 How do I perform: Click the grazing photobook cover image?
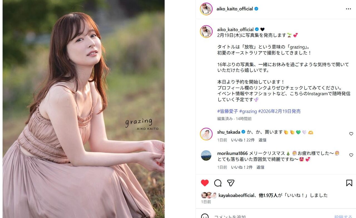coord(83,109)
